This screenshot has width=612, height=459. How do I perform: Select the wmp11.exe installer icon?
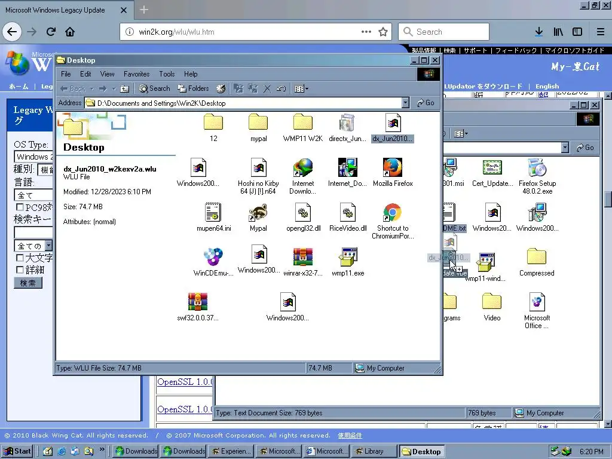[x=348, y=257]
